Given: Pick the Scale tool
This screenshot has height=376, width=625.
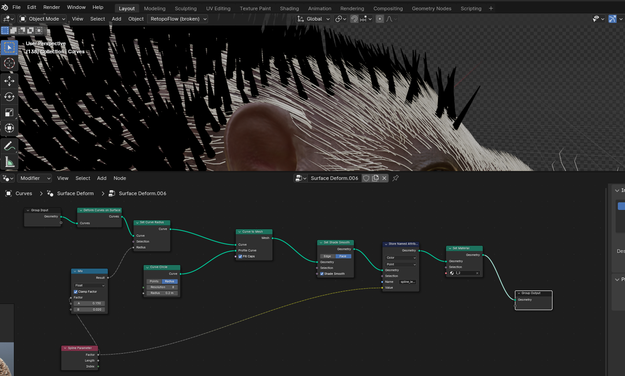Looking at the screenshot, I should pos(9,112).
